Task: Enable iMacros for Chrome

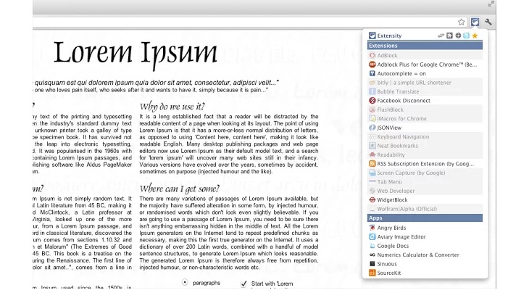Action: point(425,118)
